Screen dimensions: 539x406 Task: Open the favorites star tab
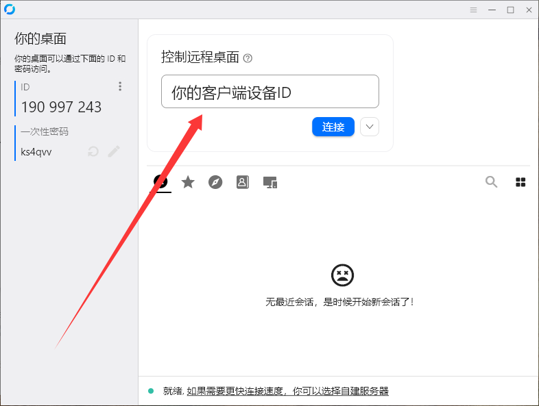pos(188,182)
